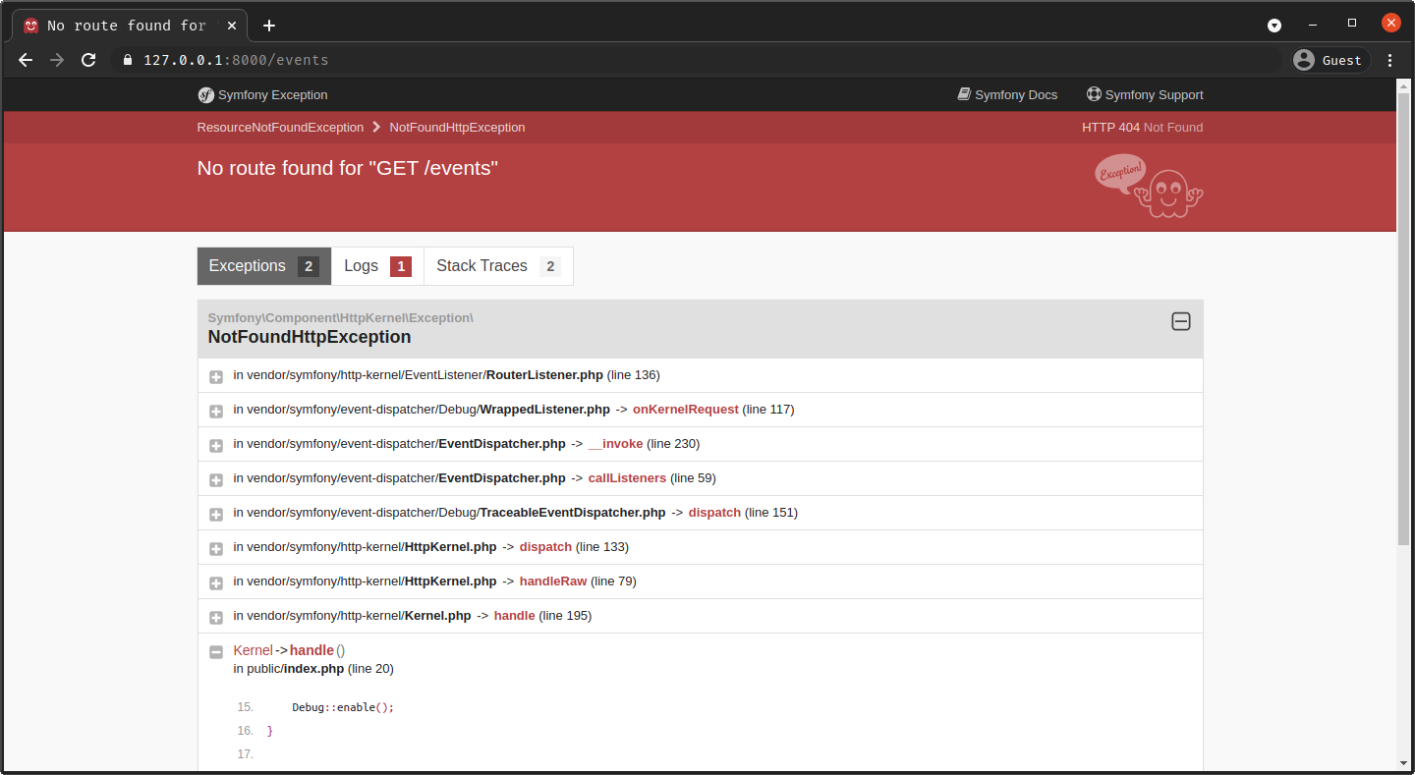Open a new browser tab
1415x775 pixels.
coord(269,26)
